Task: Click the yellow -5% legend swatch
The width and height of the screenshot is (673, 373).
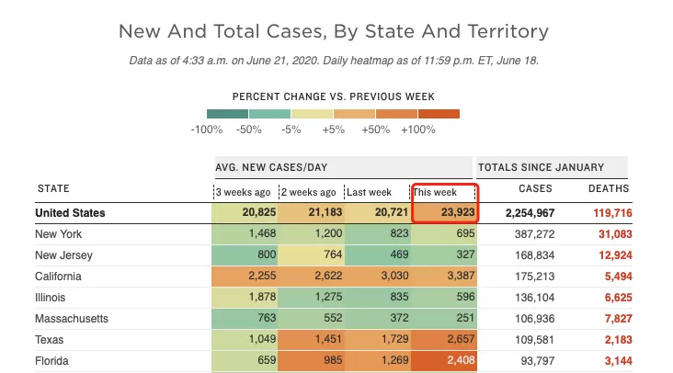Action: point(312,114)
